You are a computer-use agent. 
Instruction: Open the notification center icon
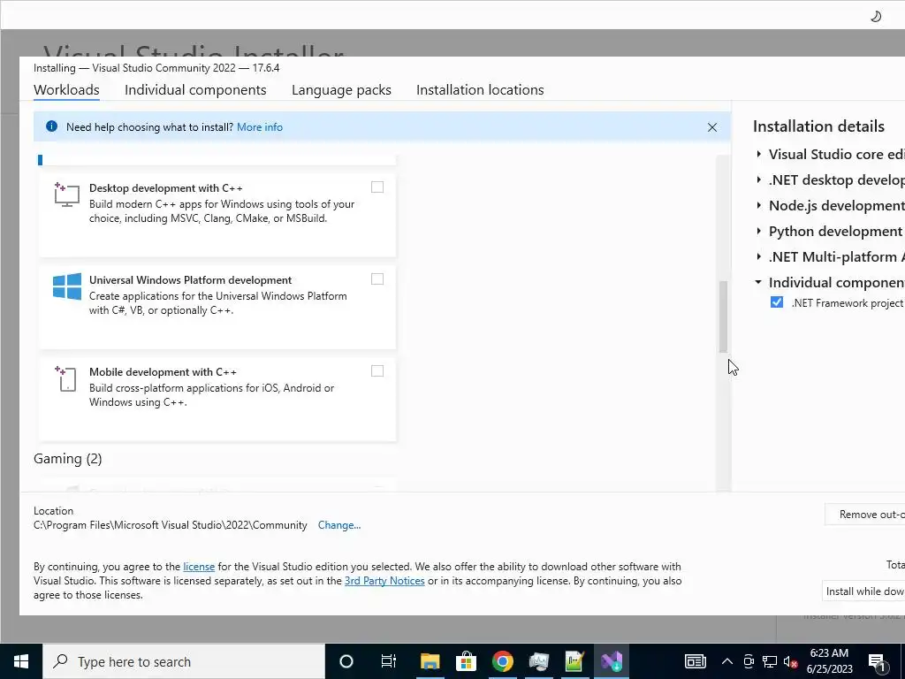pyautogui.click(x=877, y=661)
